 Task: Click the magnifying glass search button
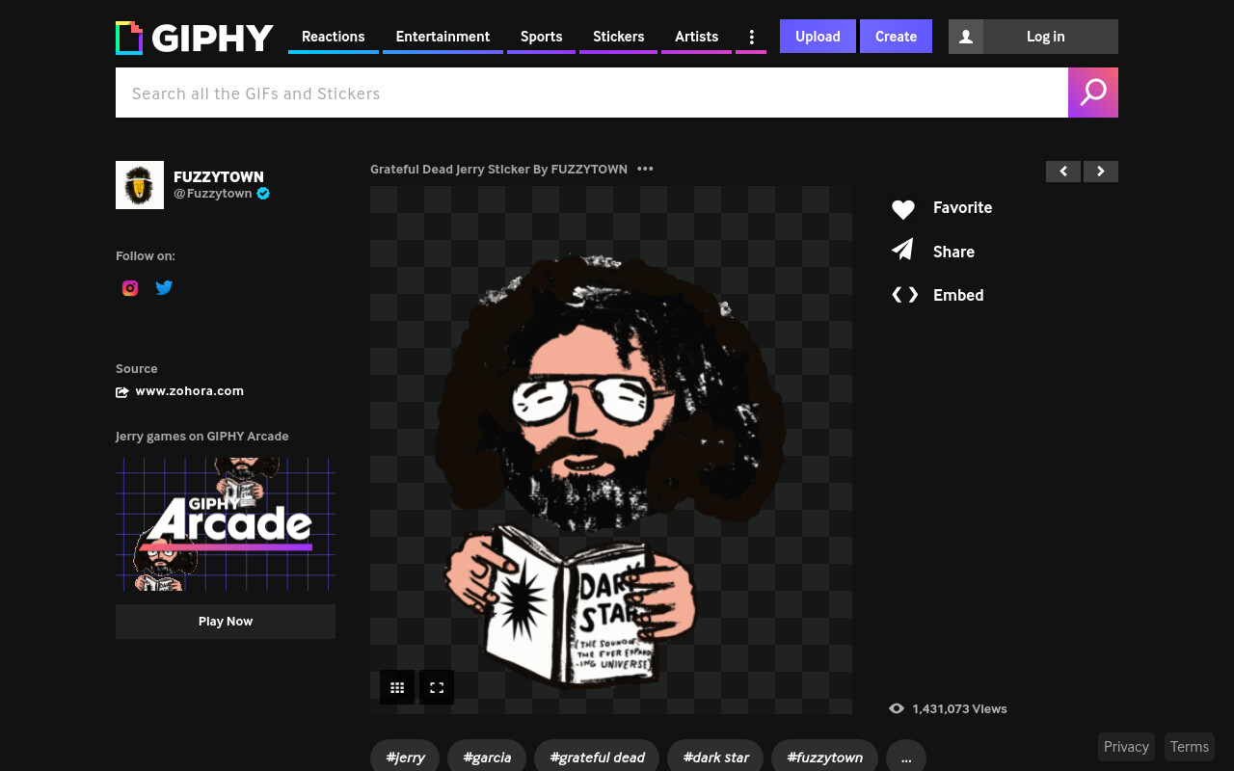pyautogui.click(x=1093, y=93)
